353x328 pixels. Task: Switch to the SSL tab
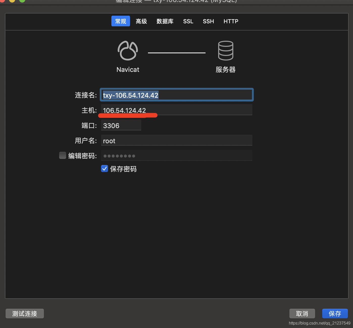click(x=188, y=21)
